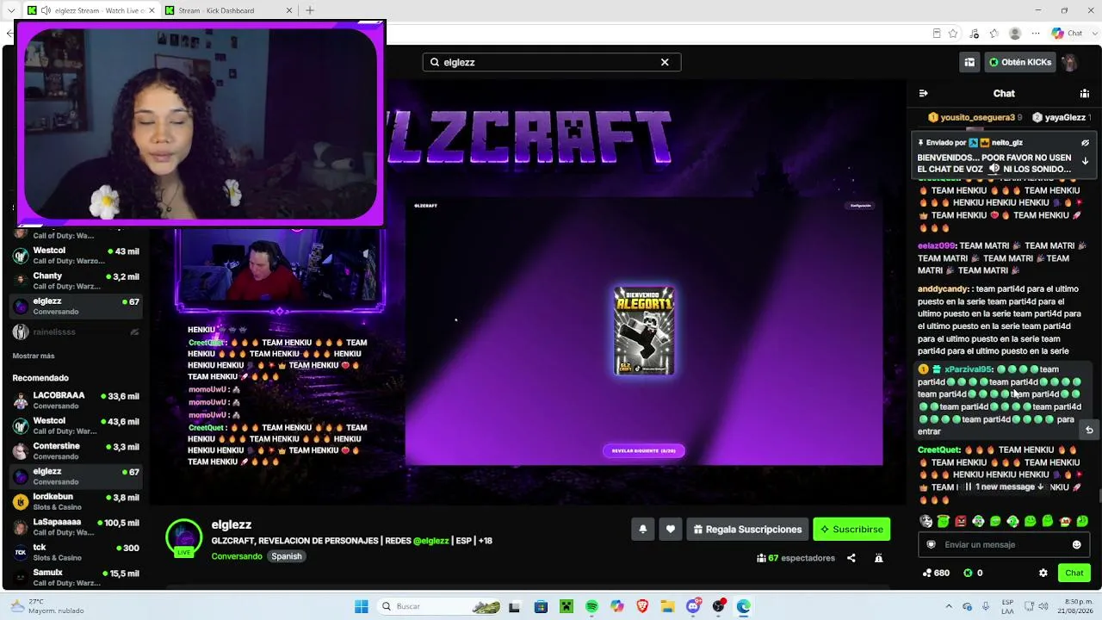Open the chat identity badge icon
Image resolution: width=1102 pixels, height=620 pixels.
click(x=931, y=544)
